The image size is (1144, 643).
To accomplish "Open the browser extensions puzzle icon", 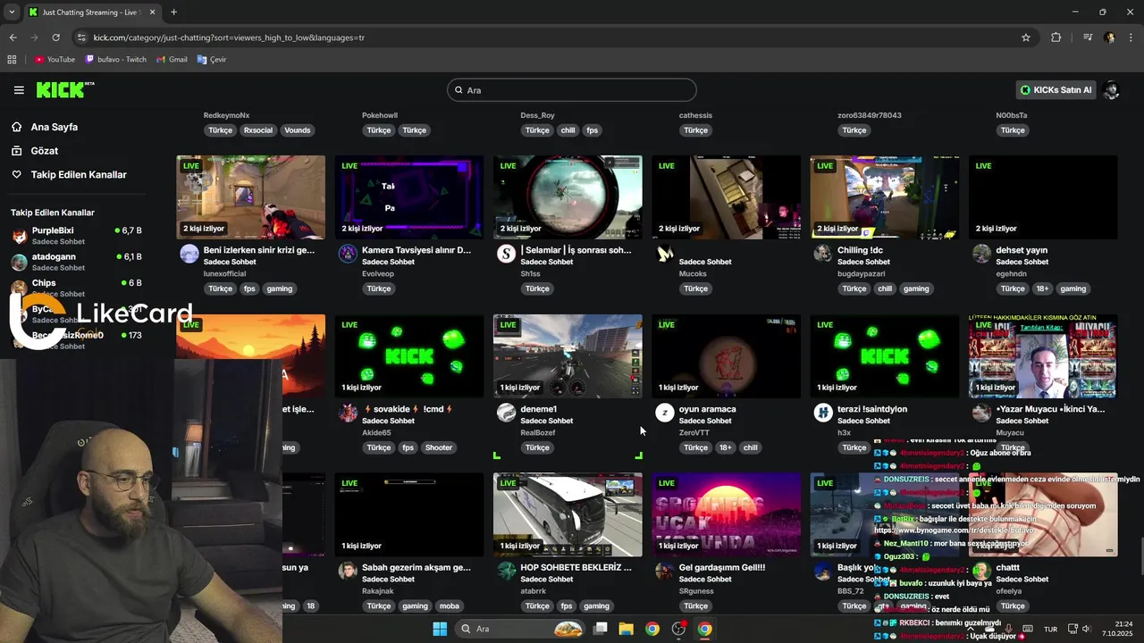I will [1056, 38].
